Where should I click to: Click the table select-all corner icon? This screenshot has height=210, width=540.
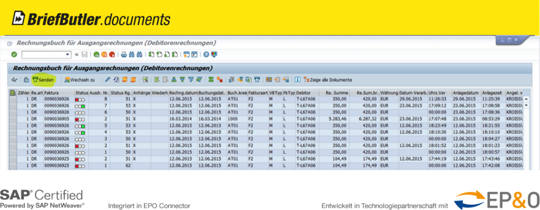pos(13,93)
